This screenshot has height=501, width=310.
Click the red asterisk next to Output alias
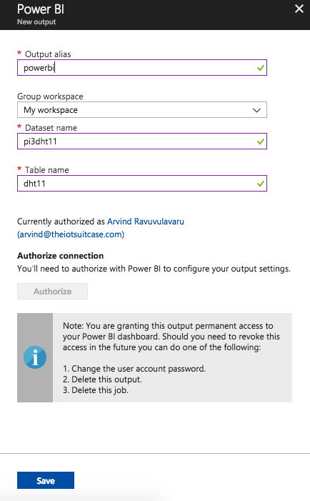tap(19, 54)
